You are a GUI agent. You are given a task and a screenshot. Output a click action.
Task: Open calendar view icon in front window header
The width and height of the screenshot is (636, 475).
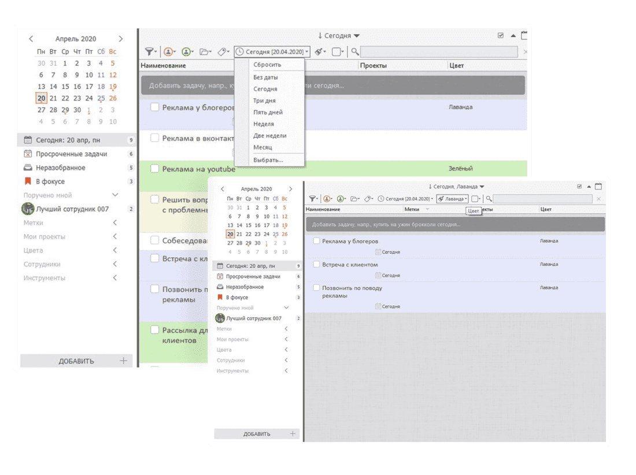[x=598, y=187]
